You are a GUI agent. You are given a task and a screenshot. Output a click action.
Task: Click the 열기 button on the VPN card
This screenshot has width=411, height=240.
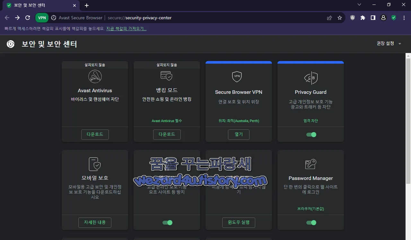[x=239, y=135]
